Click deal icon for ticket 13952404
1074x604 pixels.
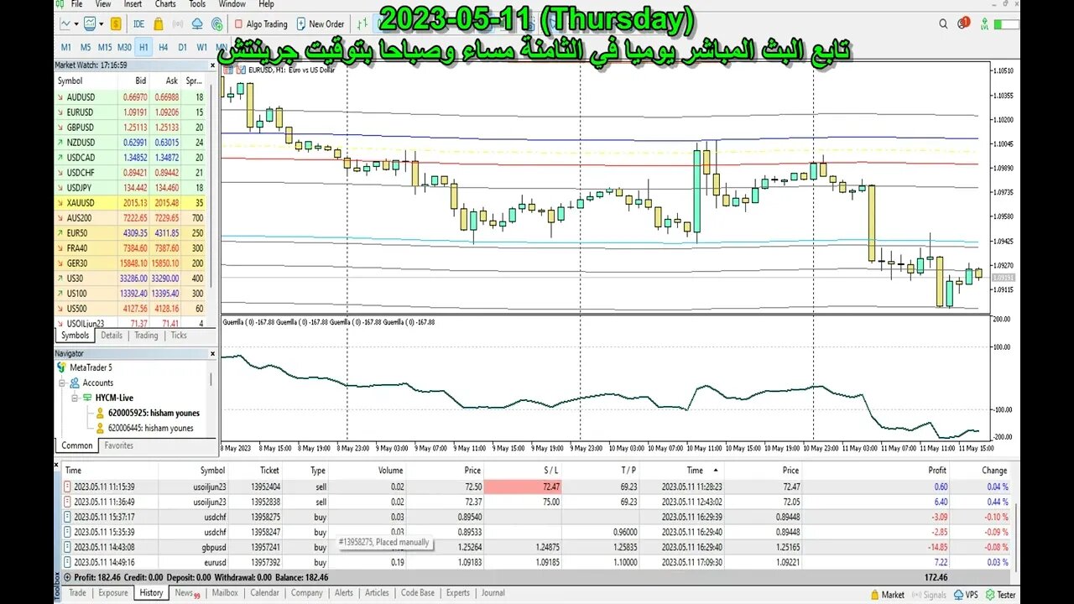[68, 487]
